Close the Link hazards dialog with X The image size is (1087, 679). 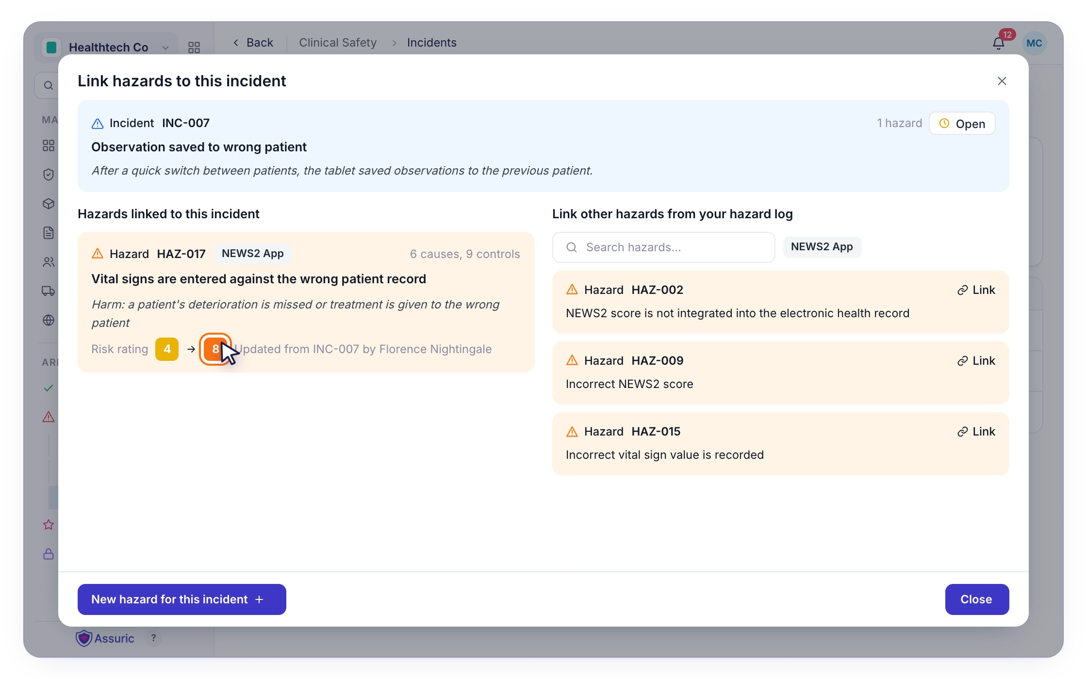click(x=1002, y=81)
